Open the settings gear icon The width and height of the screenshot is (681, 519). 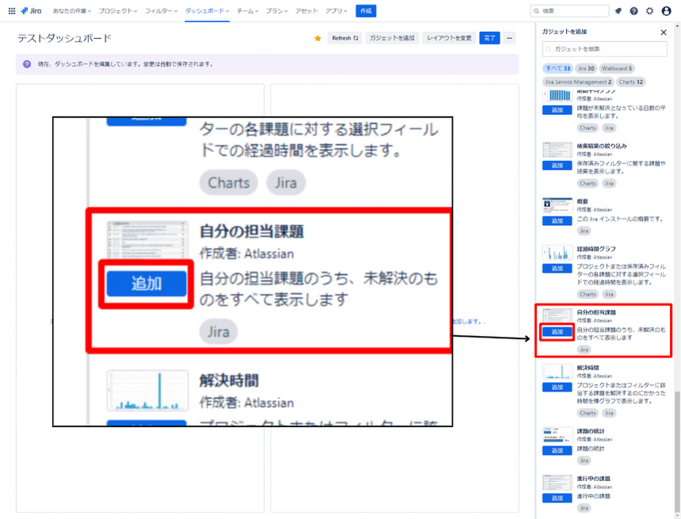click(x=650, y=11)
